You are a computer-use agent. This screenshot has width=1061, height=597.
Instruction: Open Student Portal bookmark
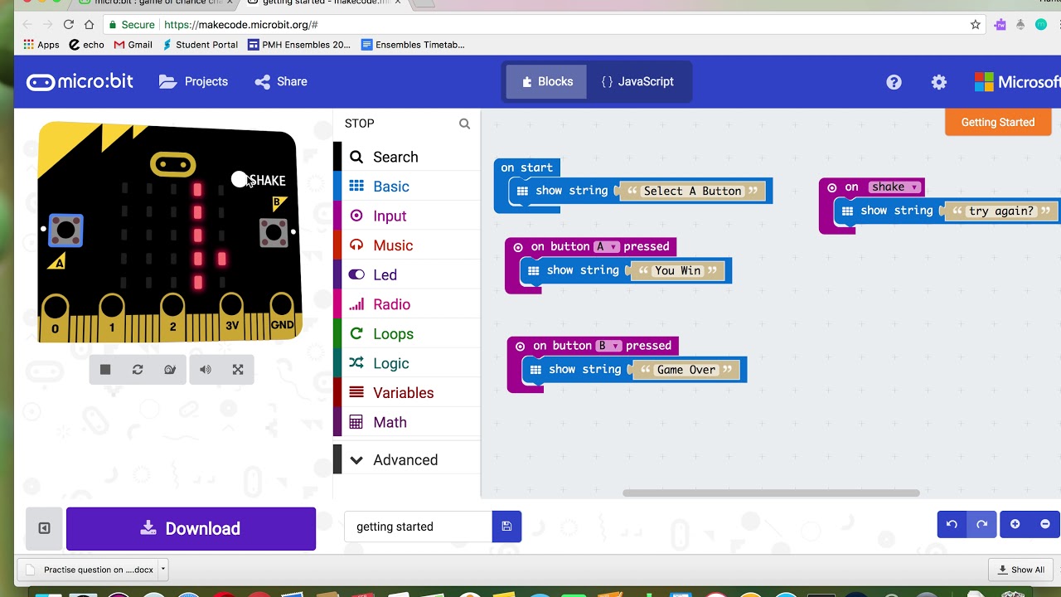[200, 45]
